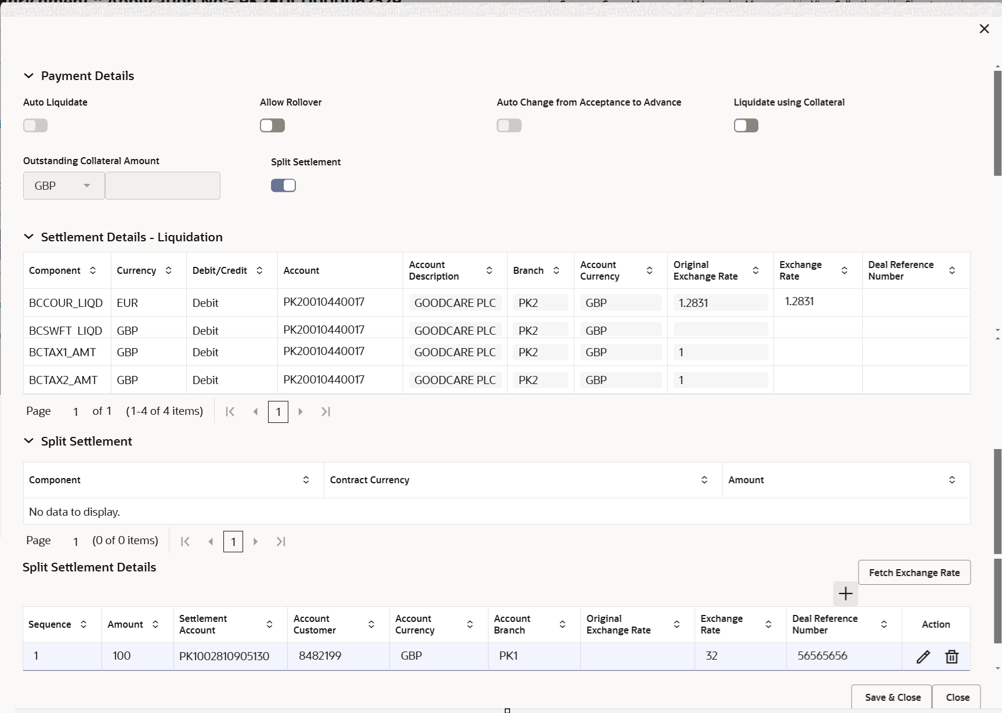Disable the Split Settlement toggle
Image resolution: width=1002 pixels, height=713 pixels.
[x=283, y=185]
